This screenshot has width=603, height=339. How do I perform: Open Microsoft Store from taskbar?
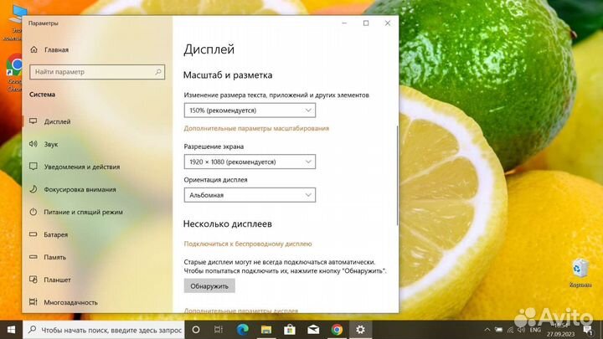[x=290, y=330]
